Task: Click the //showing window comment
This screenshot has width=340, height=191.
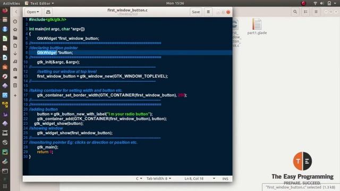Action: pyautogui.click(x=46, y=128)
